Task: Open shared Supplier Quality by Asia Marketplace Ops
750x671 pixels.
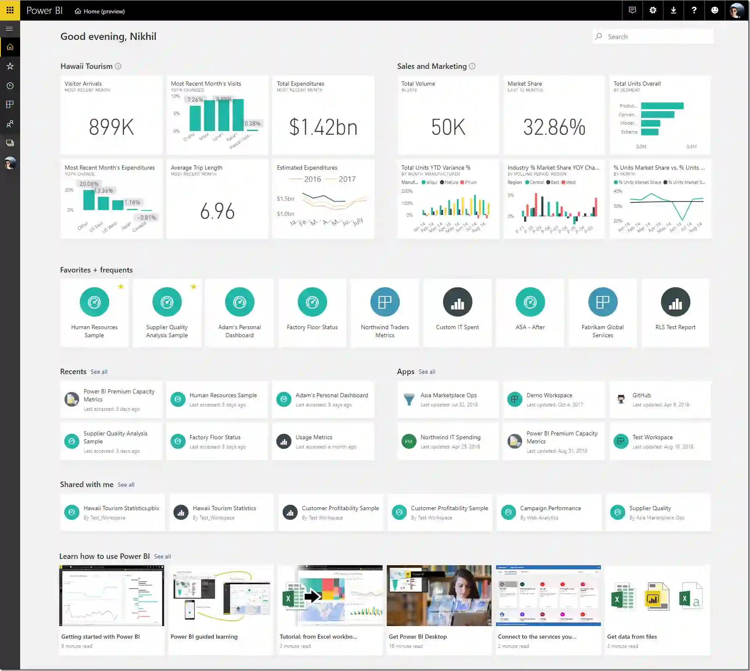Action: click(x=658, y=512)
